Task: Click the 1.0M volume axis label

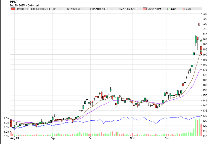Action: pos(7,132)
